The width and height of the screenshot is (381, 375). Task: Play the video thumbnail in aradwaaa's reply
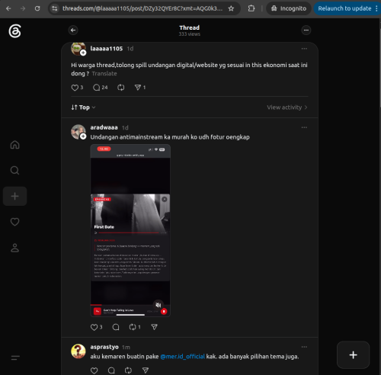[x=130, y=230]
